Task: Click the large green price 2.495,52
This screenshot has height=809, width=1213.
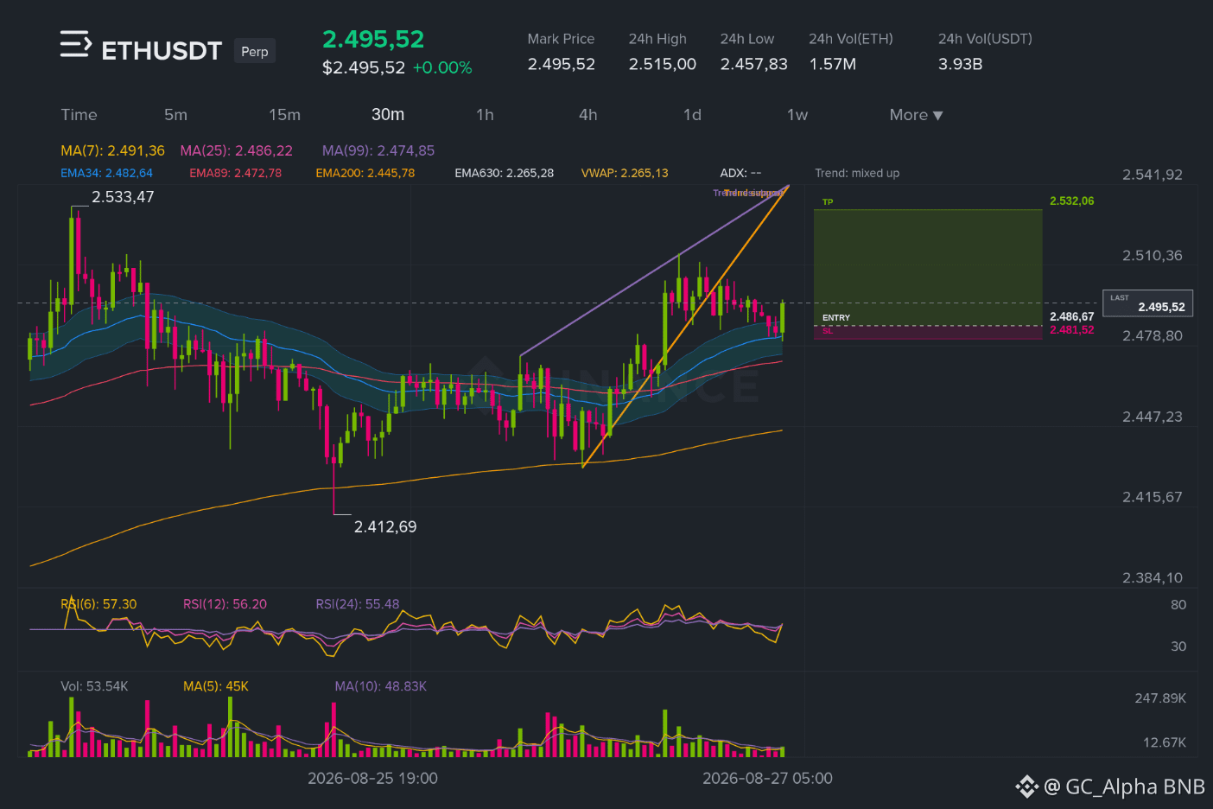Action: pyautogui.click(x=373, y=39)
